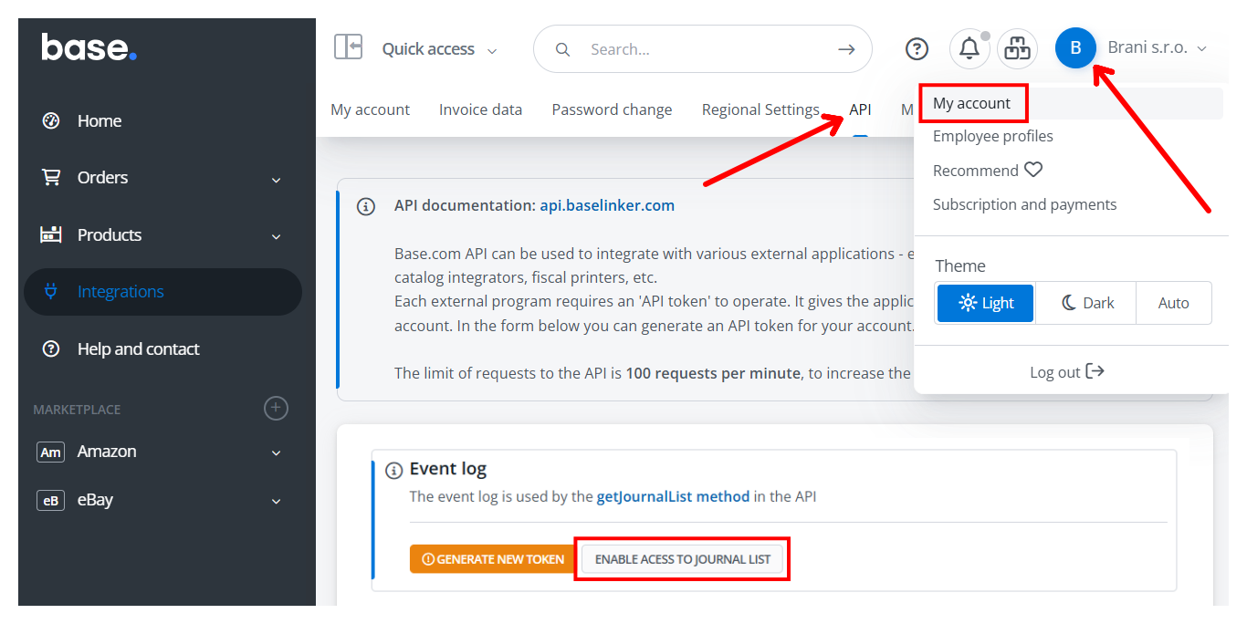
Task: Add a marketplace with the plus icon
Action: [276, 408]
